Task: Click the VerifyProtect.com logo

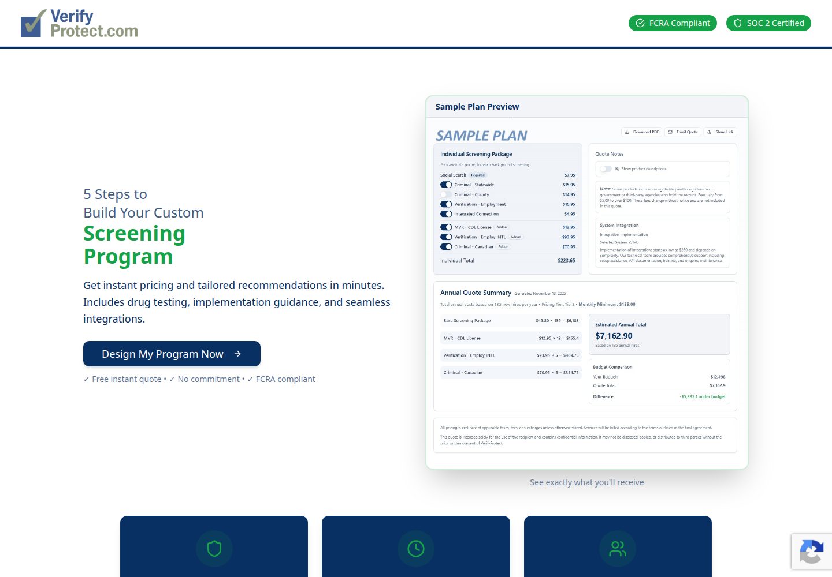Action: click(x=79, y=23)
